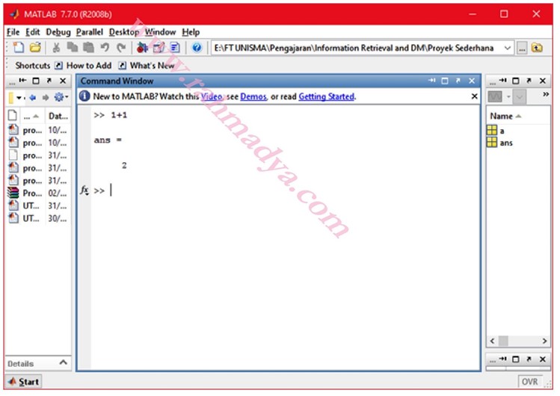Screen dimensions: 560x396
Task: Open the gear actions dropdown in file panel
Action: click(60, 97)
